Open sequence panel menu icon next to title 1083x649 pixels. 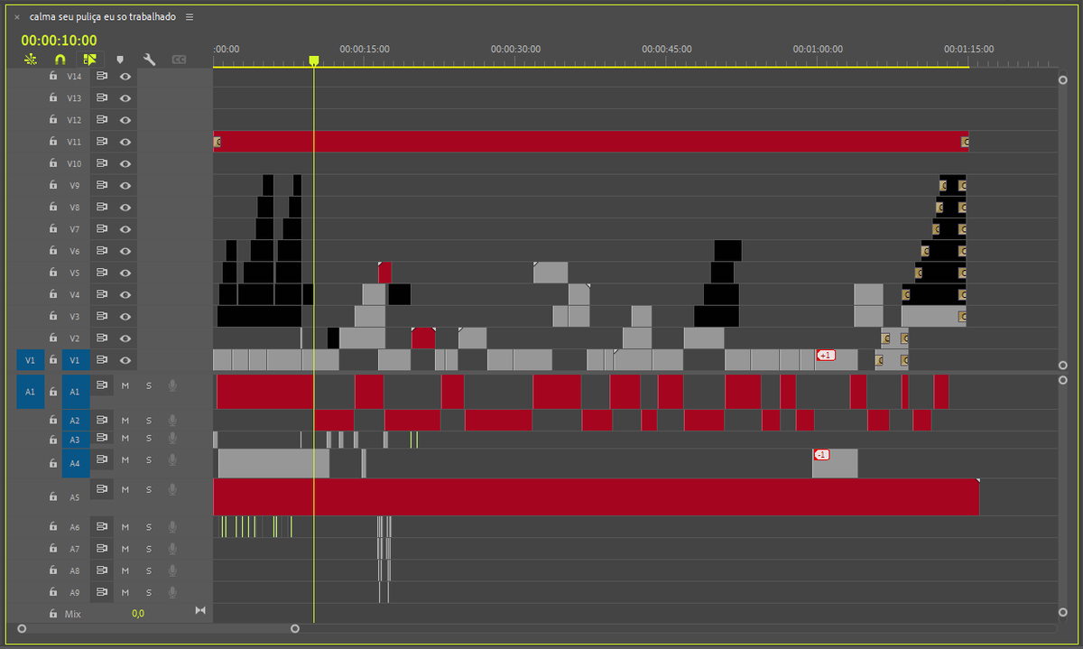(x=190, y=17)
